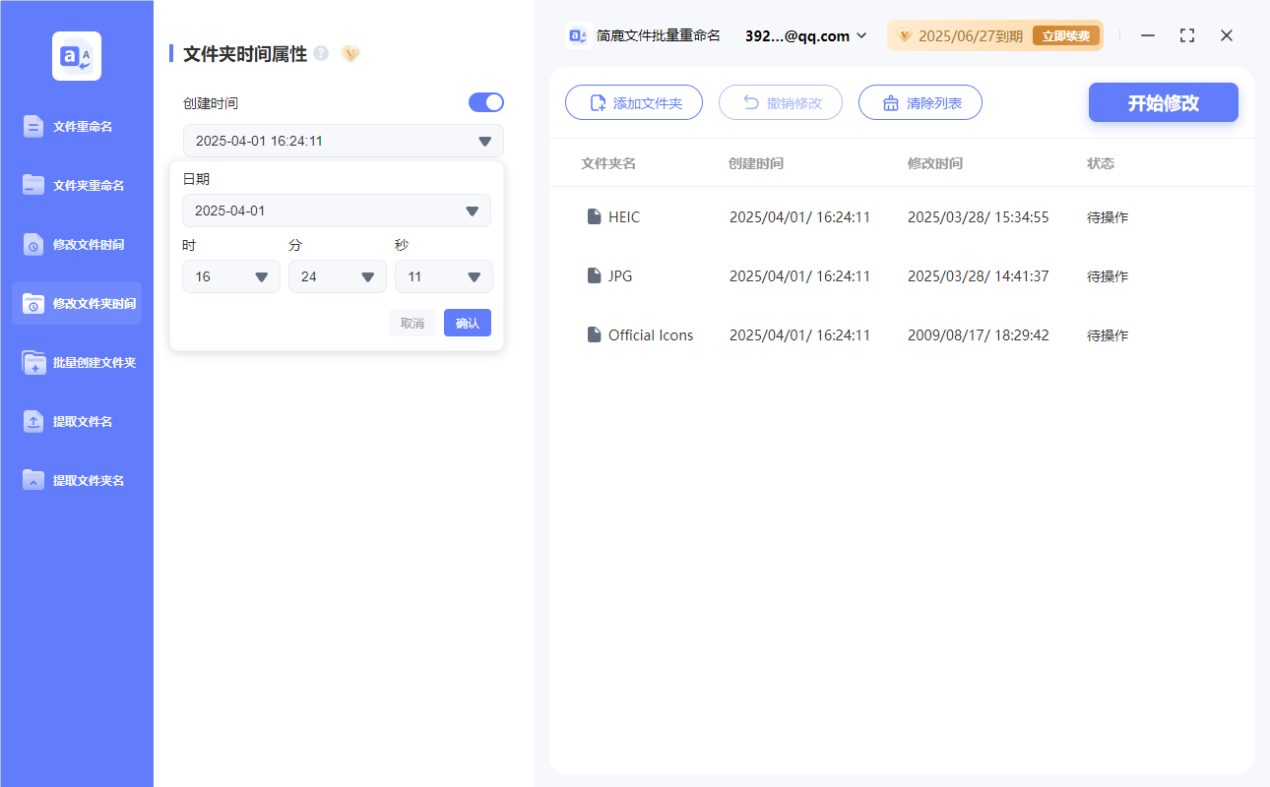Click the help question mark beside 文件夹时间属性
Image resolution: width=1270 pixels, height=787 pixels.
(321, 54)
